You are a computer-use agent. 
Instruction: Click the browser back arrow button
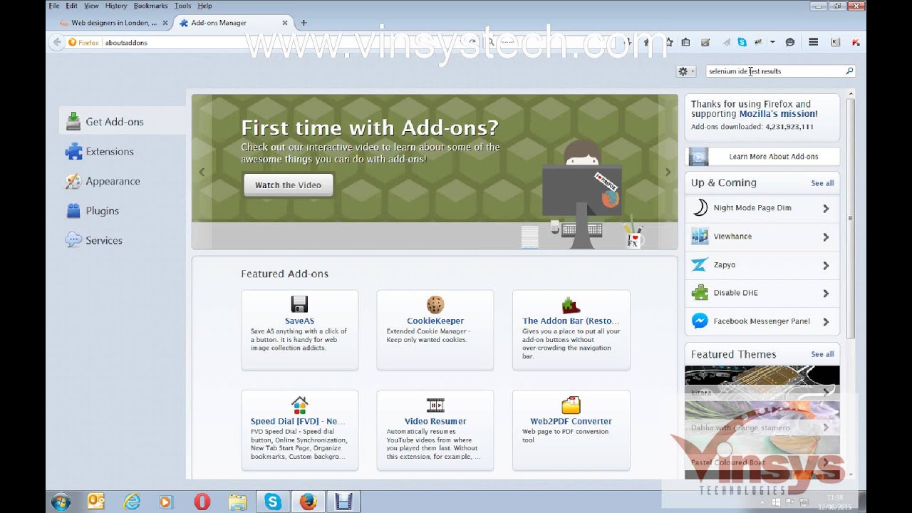(57, 42)
